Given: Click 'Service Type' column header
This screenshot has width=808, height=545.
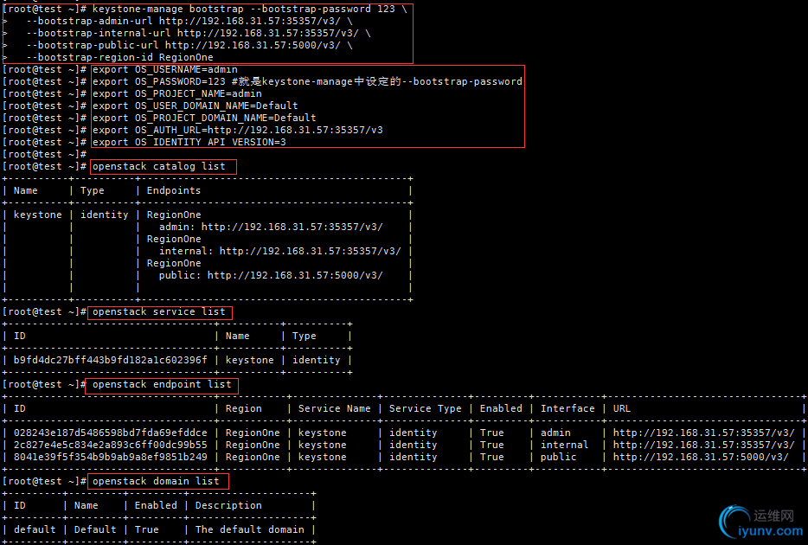Looking at the screenshot, I should [x=425, y=408].
